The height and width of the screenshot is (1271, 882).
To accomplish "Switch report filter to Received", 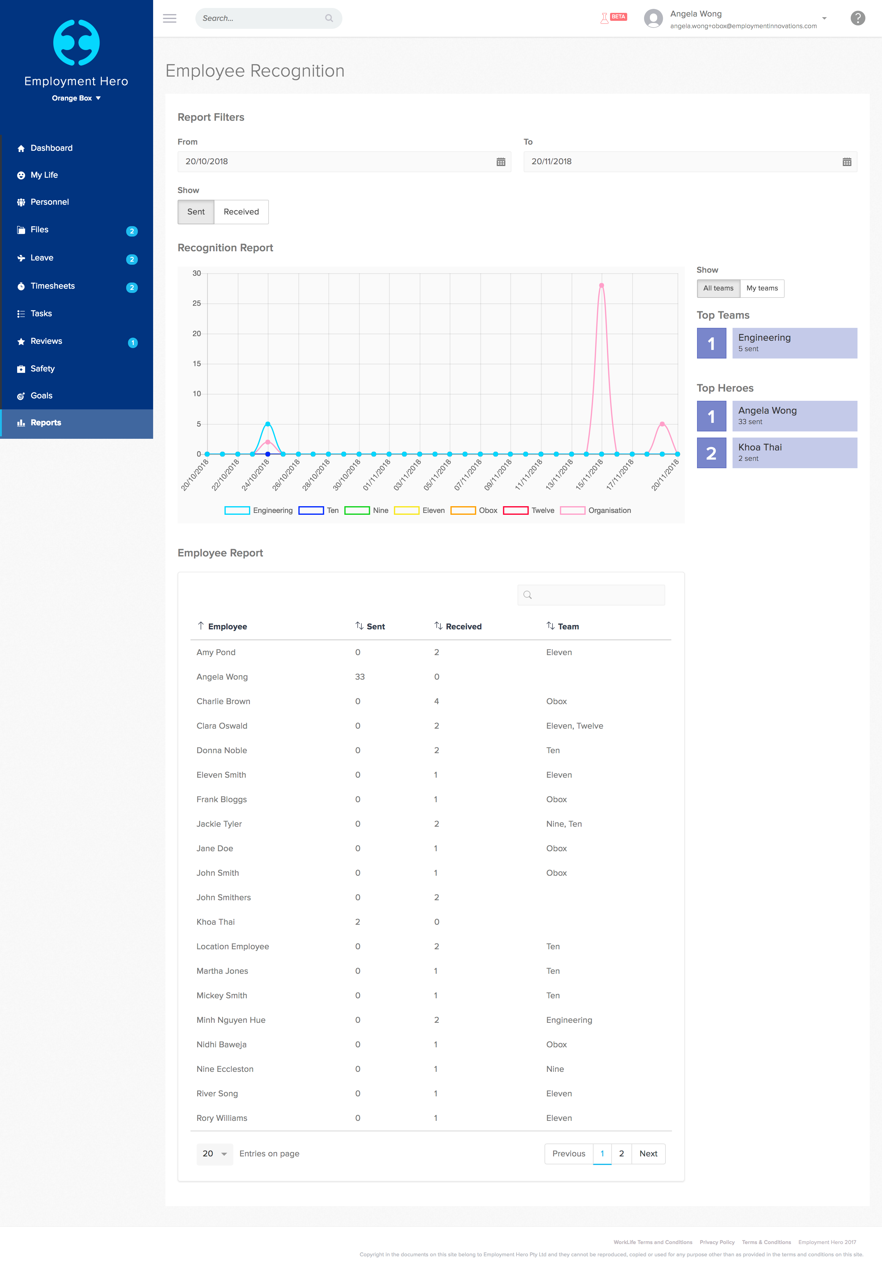I will (241, 212).
